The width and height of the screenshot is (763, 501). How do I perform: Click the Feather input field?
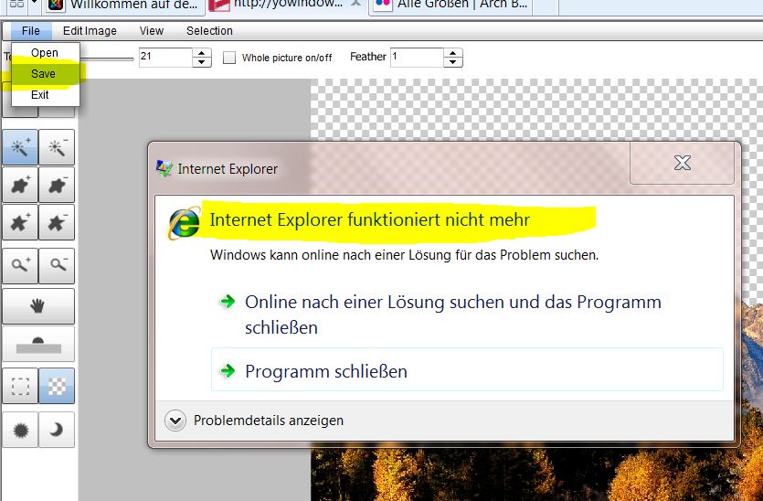pyautogui.click(x=417, y=57)
